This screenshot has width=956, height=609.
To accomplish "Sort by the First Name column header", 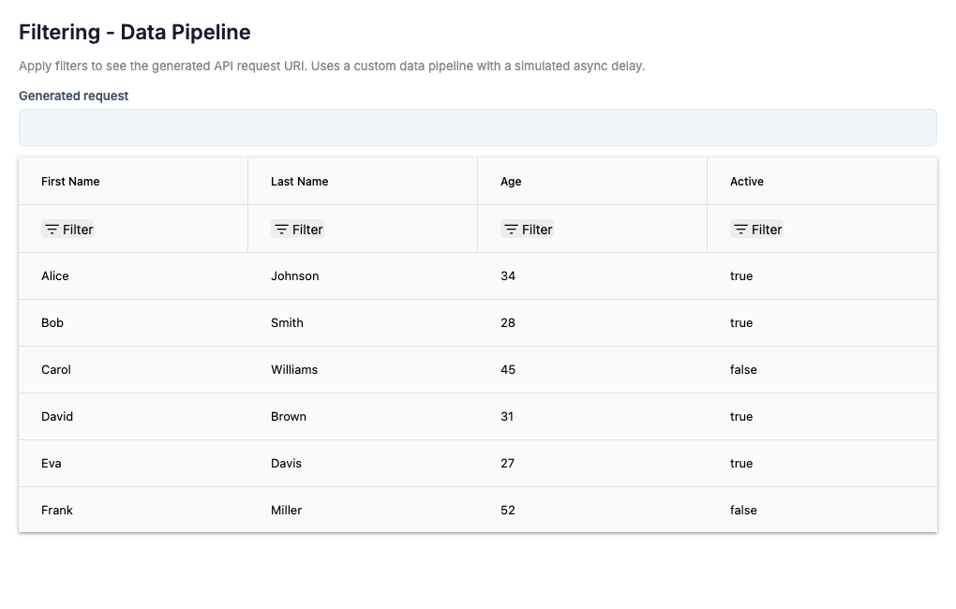I will (x=70, y=182).
